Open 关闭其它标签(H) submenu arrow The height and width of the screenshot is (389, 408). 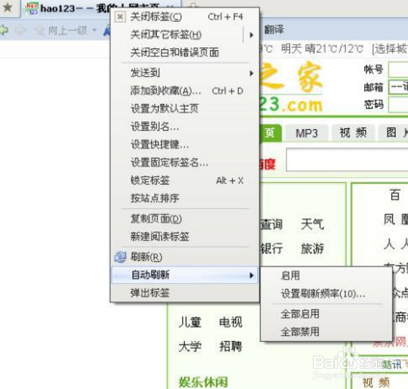[252, 35]
